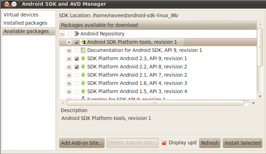Expand SDK Platform Android 1.5 entry

coord(69,91)
